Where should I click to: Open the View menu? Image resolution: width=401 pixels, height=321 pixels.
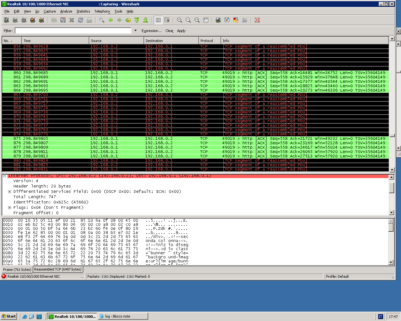pyautogui.click(x=27, y=11)
